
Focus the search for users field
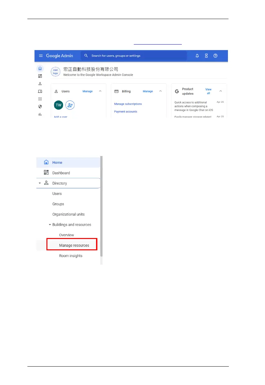coord(134,56)
